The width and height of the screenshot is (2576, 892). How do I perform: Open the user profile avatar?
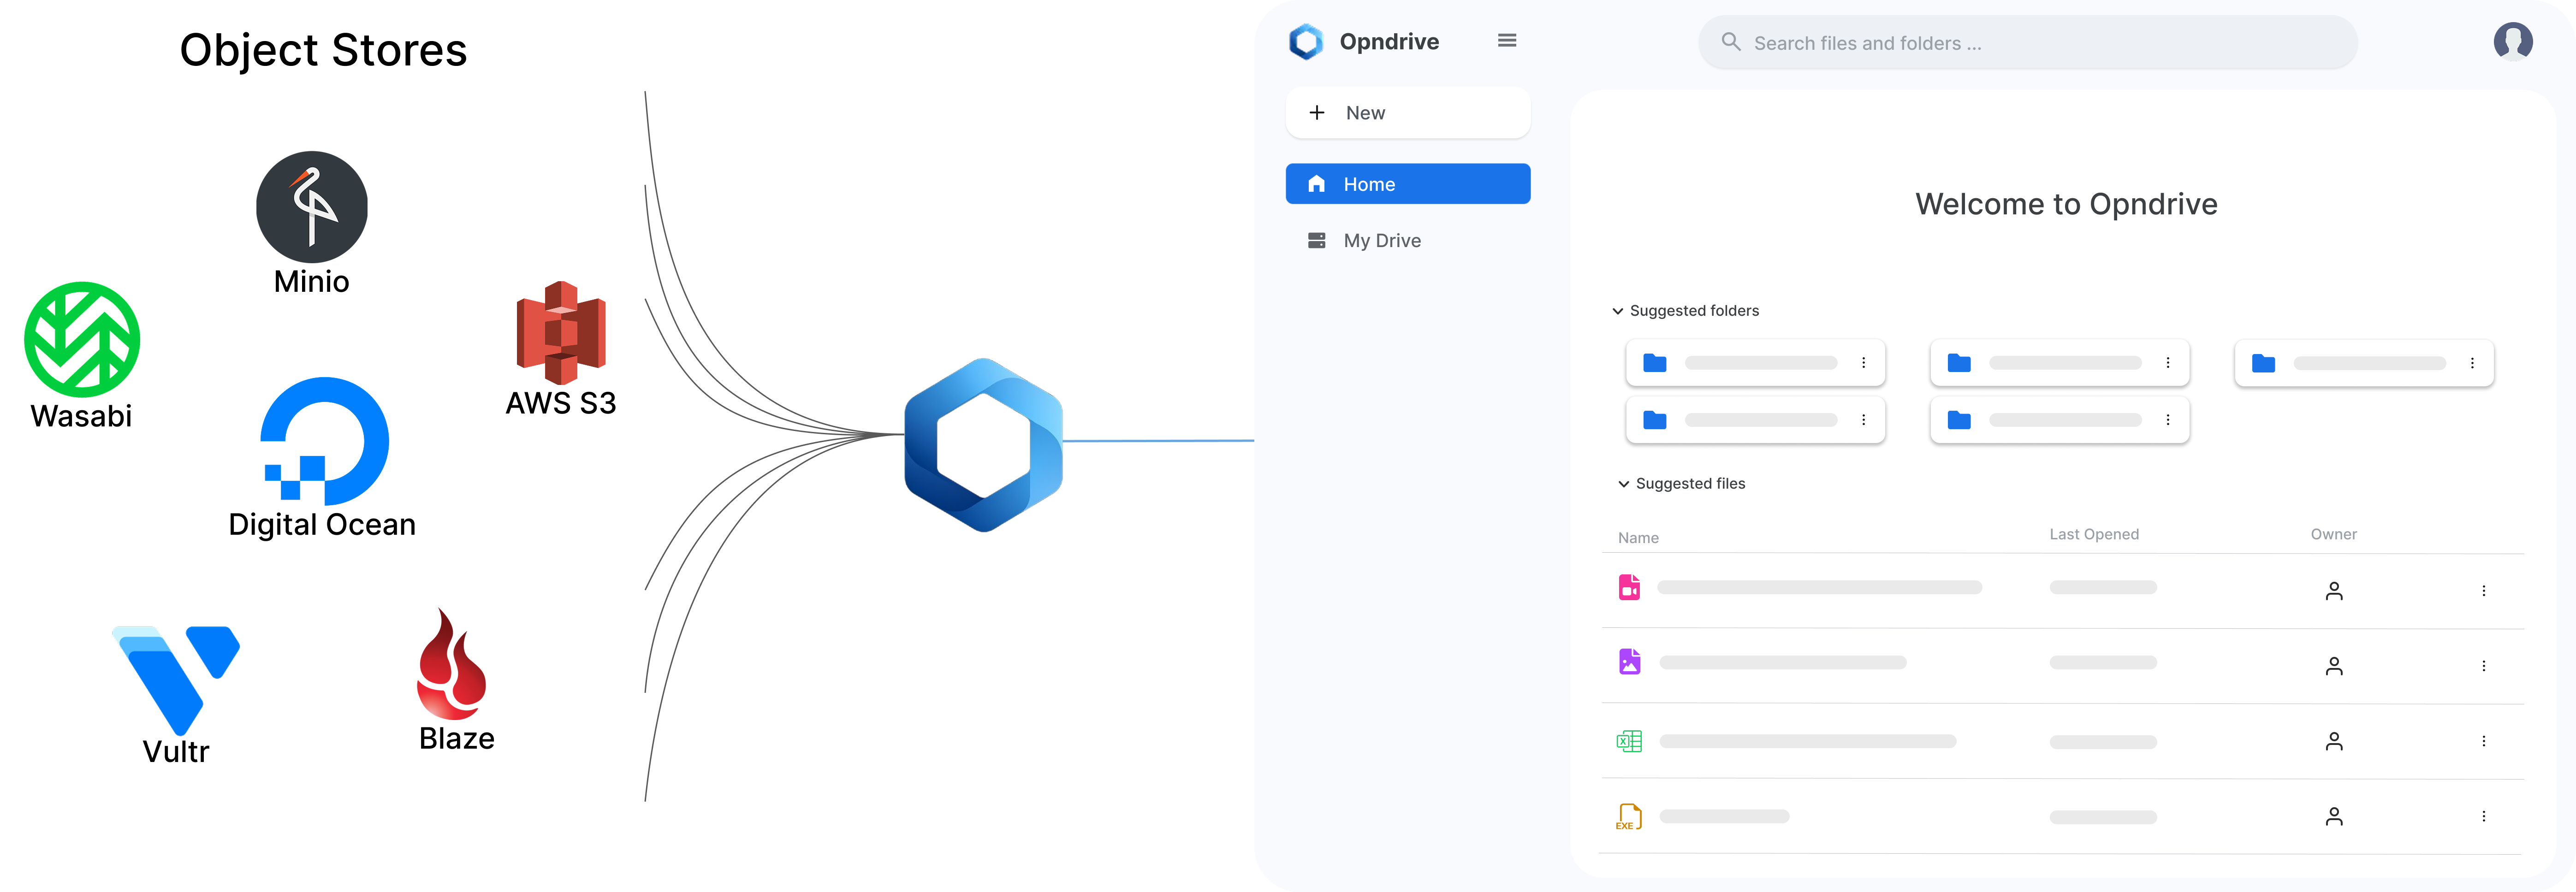[2512, 42]
